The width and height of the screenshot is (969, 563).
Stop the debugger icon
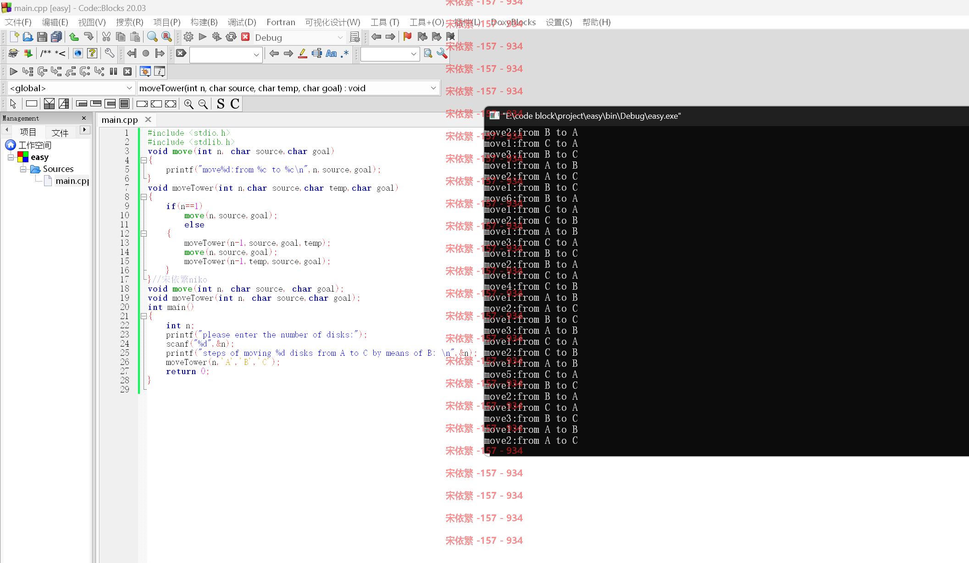[x=128, y=72]
